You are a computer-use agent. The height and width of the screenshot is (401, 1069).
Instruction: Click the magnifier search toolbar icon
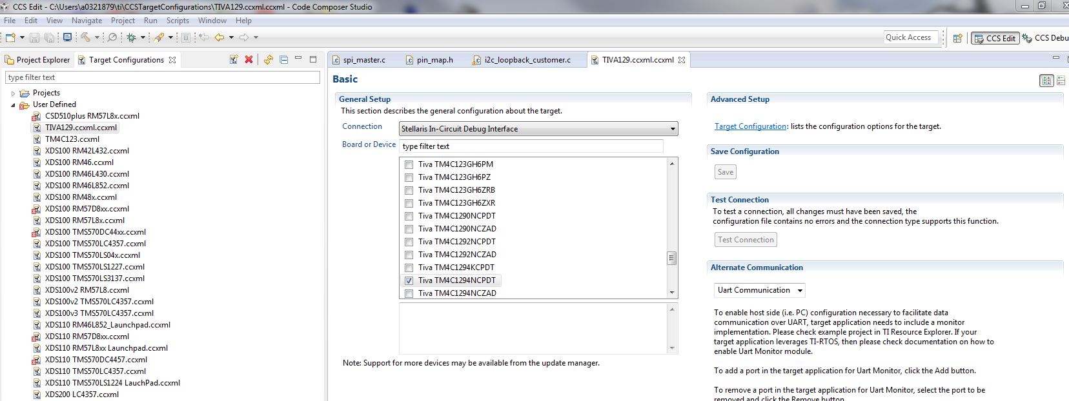112,37
